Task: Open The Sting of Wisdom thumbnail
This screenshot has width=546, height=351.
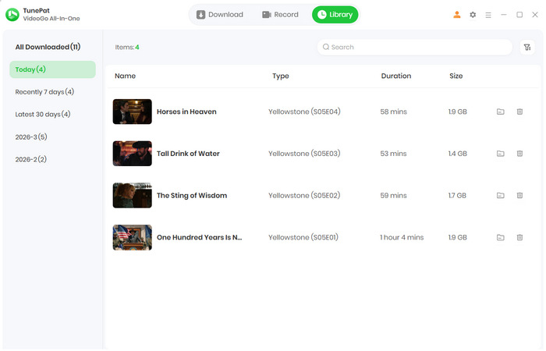Action: pos(133,195)
